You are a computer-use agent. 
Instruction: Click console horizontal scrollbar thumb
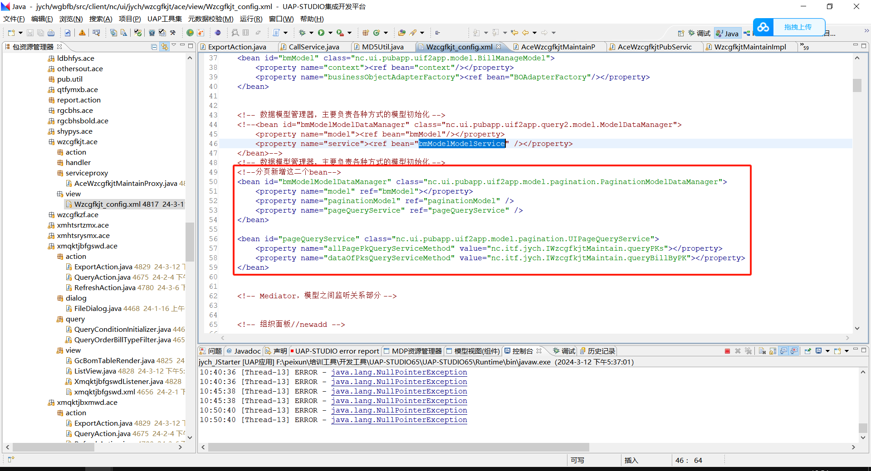[x=398, y=447]
